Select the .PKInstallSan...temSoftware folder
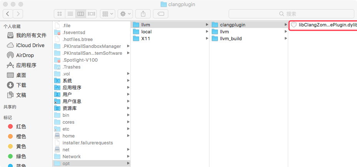 coord(91,53)
